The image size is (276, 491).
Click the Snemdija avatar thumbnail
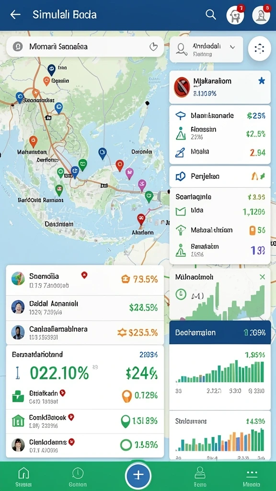tap(18, 279)
